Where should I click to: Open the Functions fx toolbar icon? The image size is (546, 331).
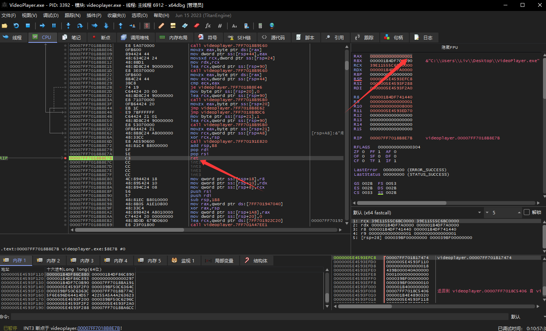208,26
